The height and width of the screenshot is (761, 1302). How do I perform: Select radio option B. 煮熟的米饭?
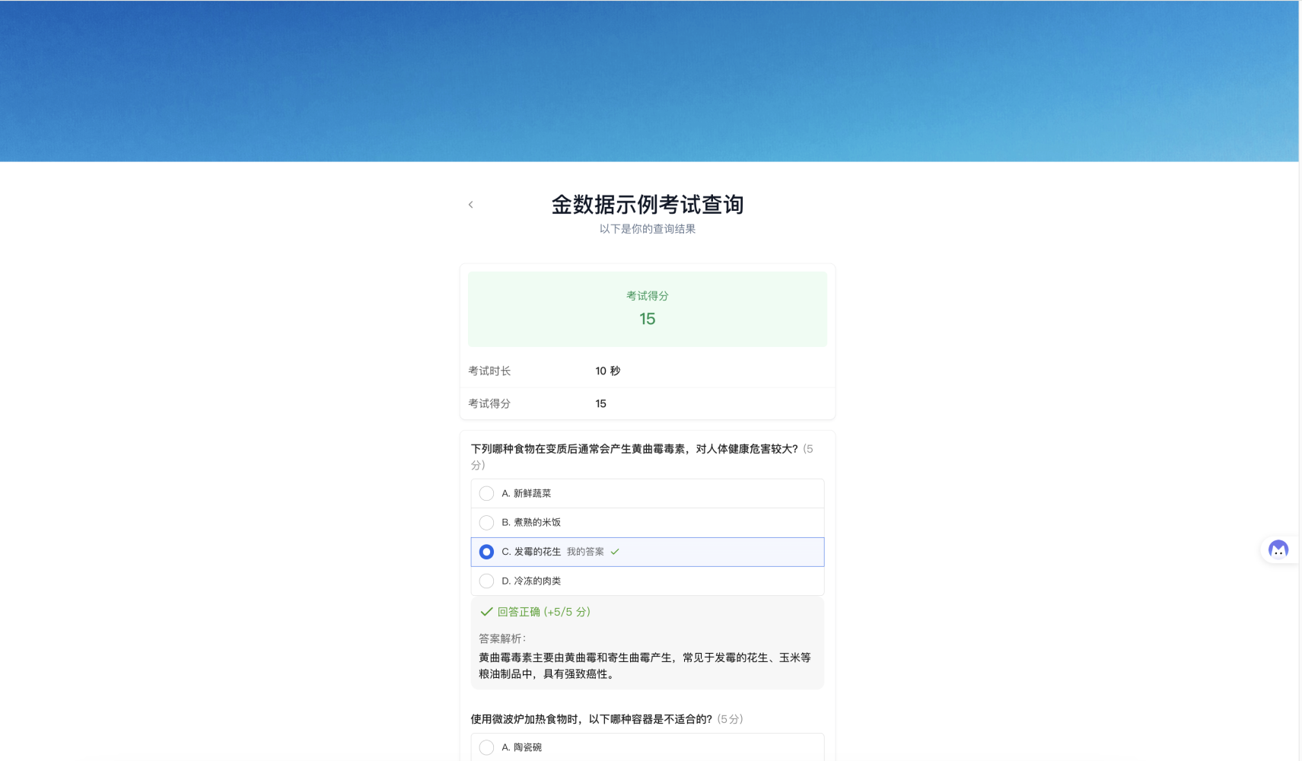[487, 523]
